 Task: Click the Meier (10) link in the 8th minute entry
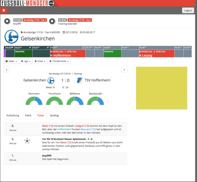[x=47, y=126]
